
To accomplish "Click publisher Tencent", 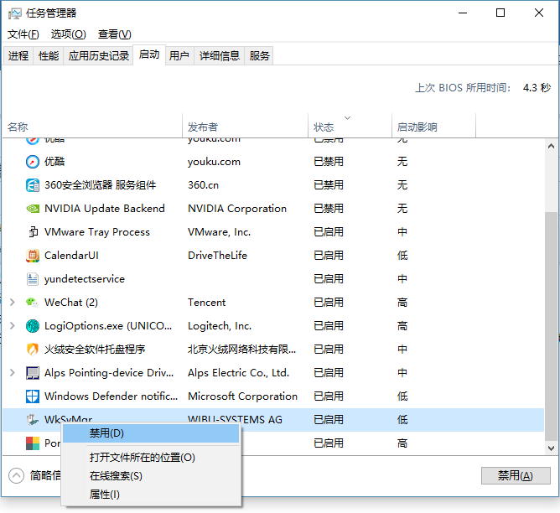I will (206, 303).
